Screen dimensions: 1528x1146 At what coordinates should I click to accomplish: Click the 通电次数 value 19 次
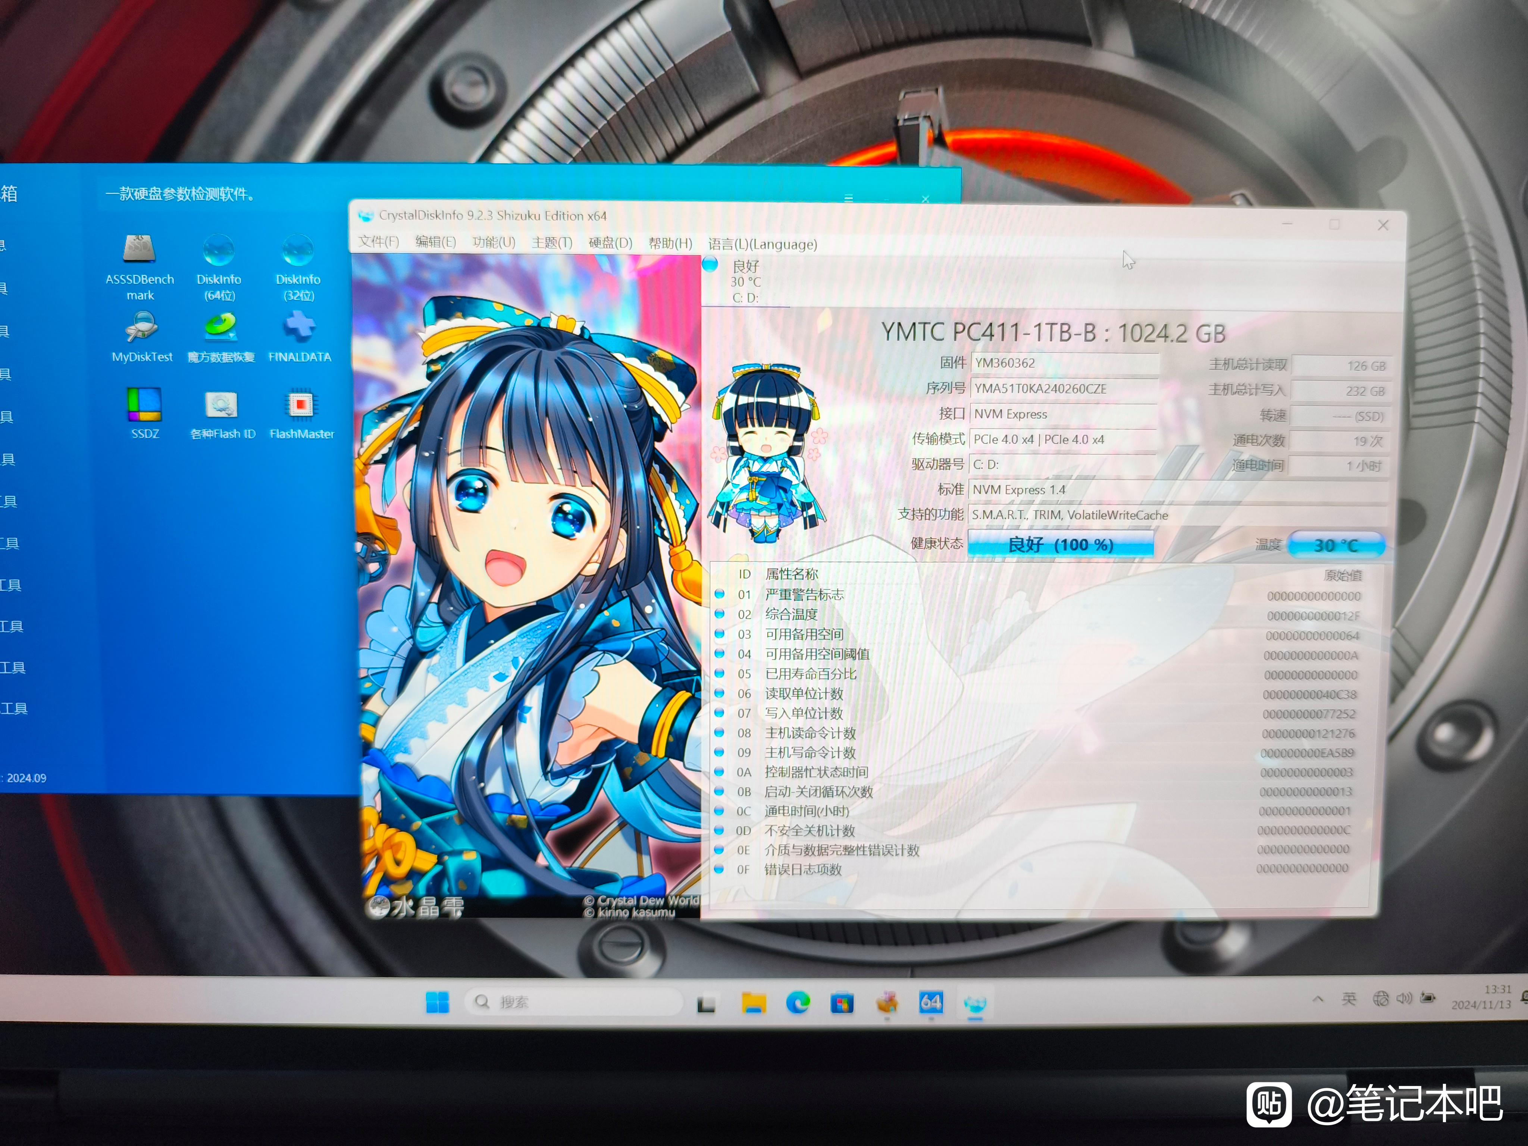tap(1339, 441)
